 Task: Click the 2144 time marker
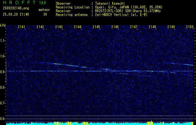click(78, 27)
